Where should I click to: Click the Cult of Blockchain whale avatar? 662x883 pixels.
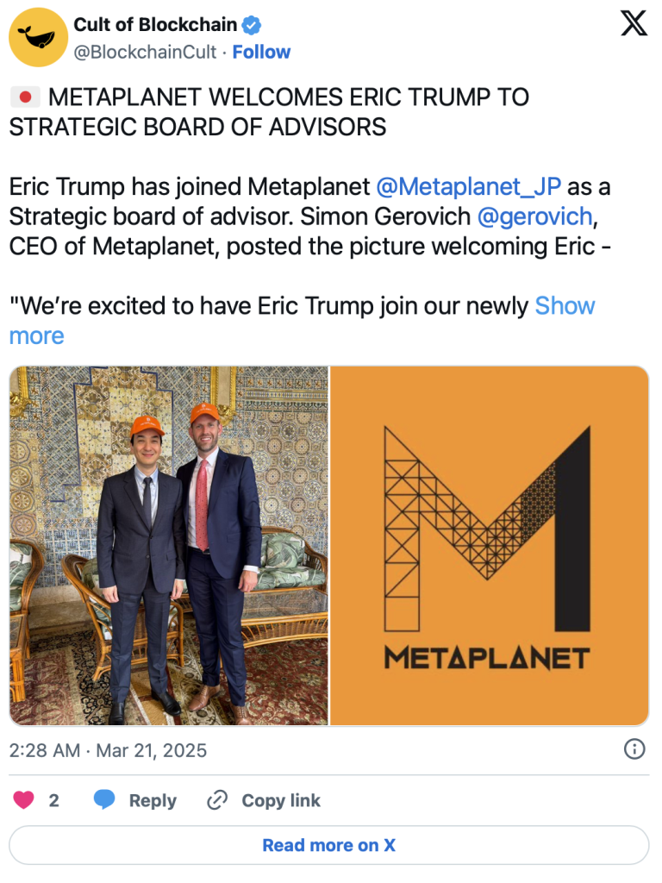(38, 38)
